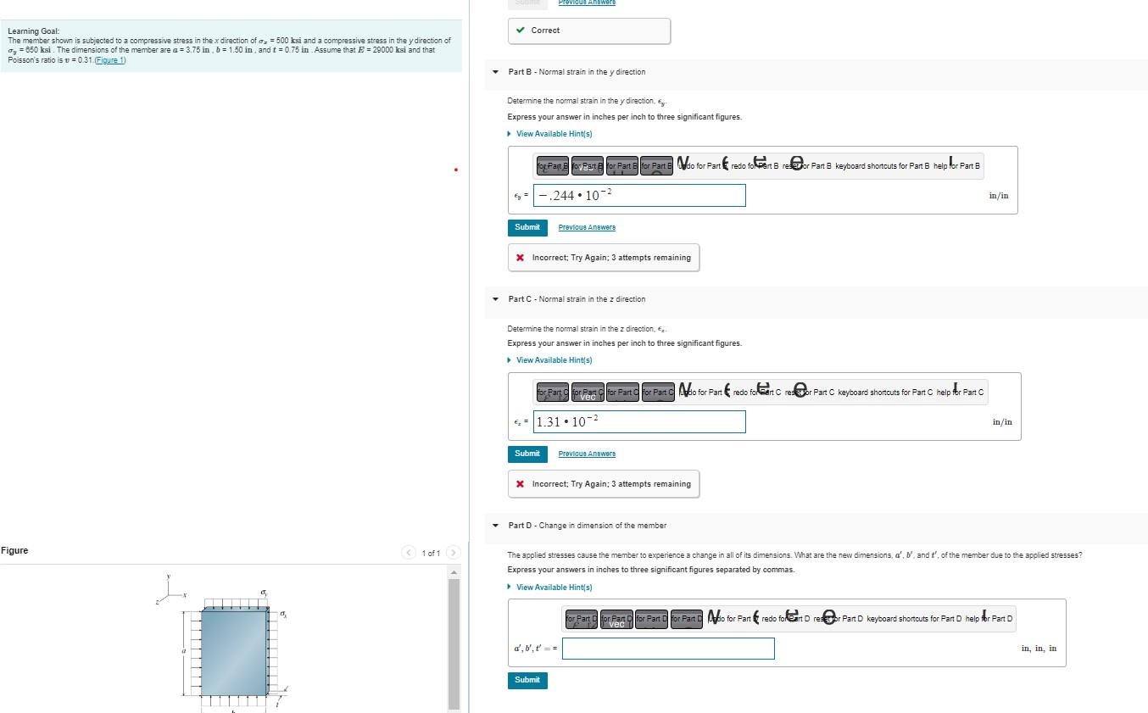Click the Part C strain answer field
This screenshot has height=713, width=1148.
pyautogui.click(x=639, y=422)
